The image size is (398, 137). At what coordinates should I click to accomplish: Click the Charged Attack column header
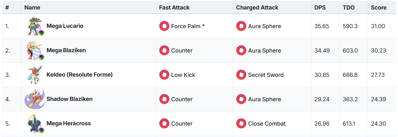(x=257, y=7)
